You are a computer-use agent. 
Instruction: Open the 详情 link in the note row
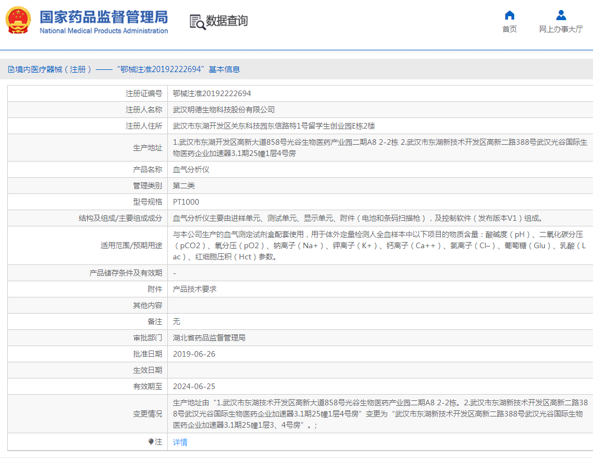[180, 442]
